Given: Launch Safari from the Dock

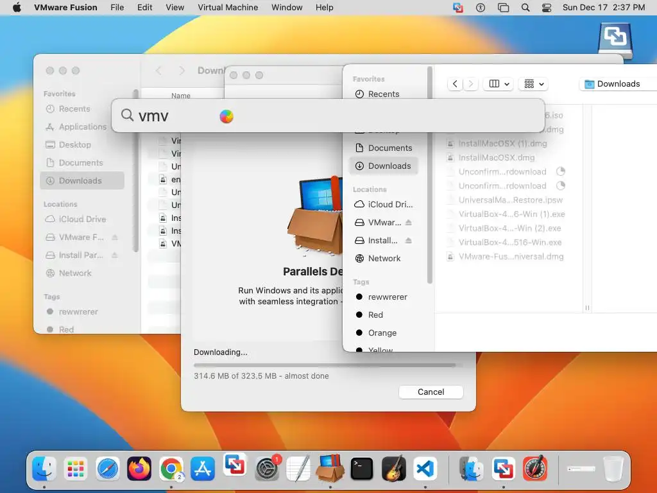Looking at the screenshot, I should (107, 468).
